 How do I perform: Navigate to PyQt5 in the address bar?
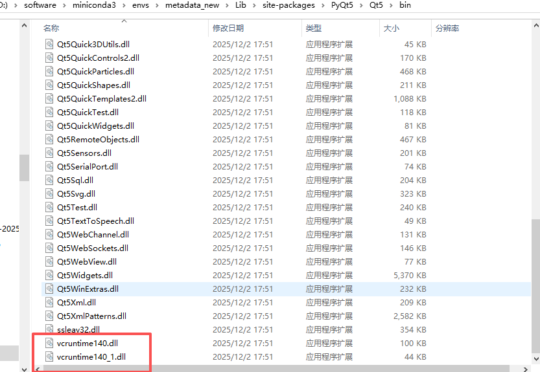342,5
